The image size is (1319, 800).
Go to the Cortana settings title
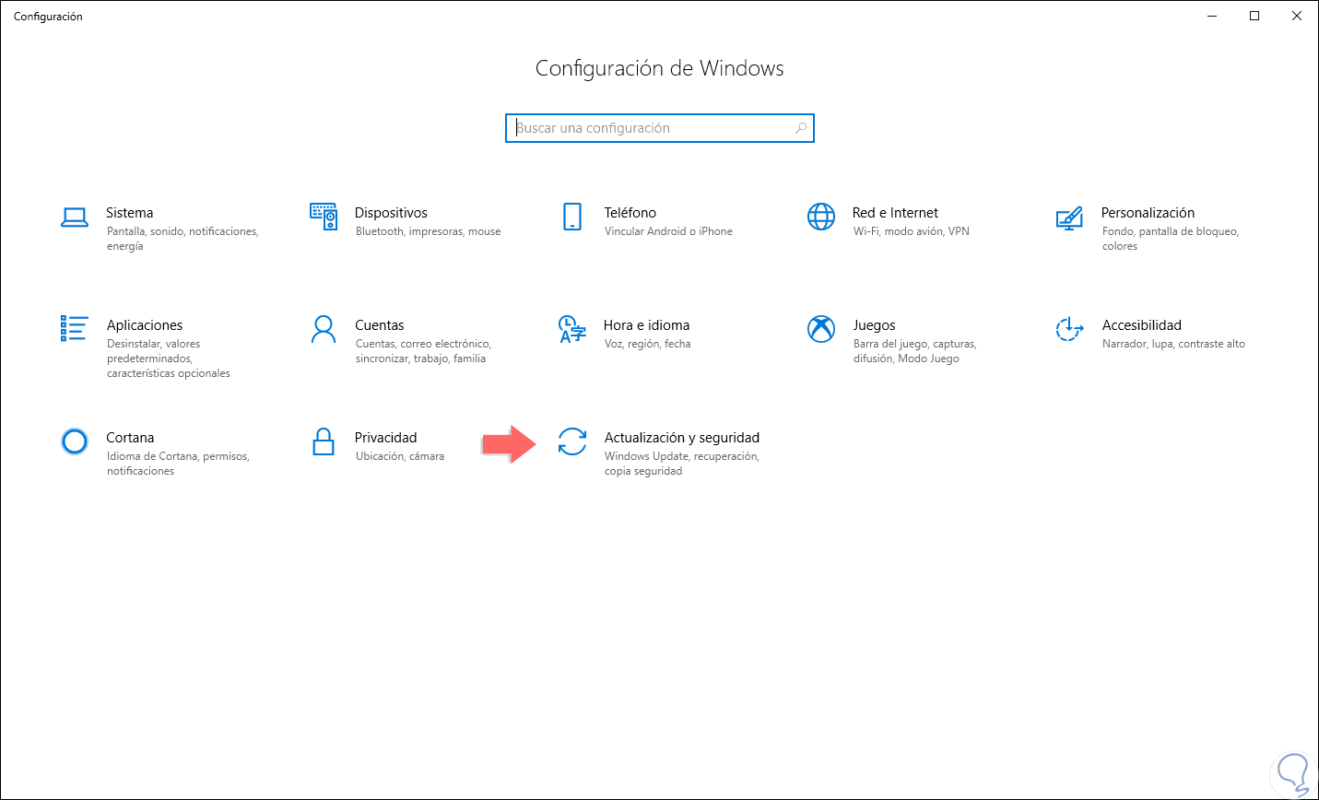point(130,438)
